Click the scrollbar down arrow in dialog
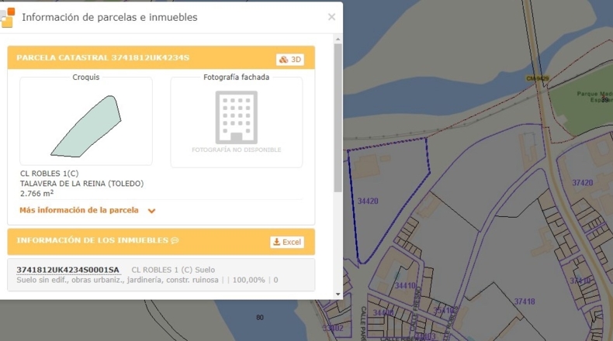 point(338,294)
